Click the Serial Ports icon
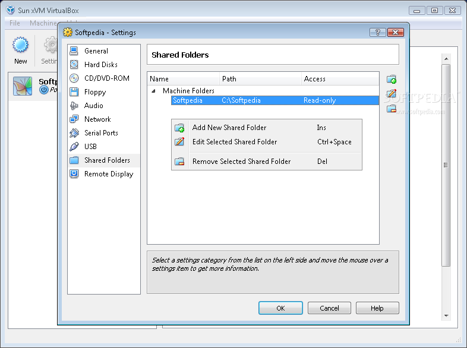467x348 pixels. pyautogui.click(x=74, y=133)
